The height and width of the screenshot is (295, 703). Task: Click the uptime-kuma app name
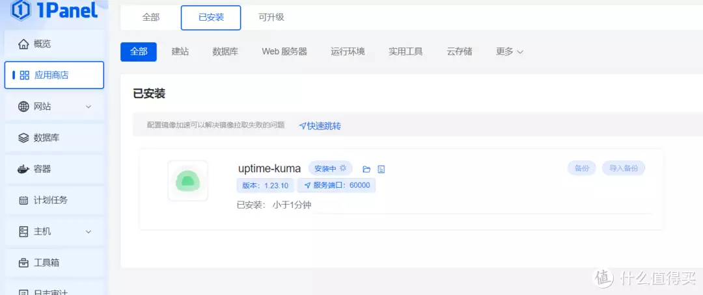point(270,168)
